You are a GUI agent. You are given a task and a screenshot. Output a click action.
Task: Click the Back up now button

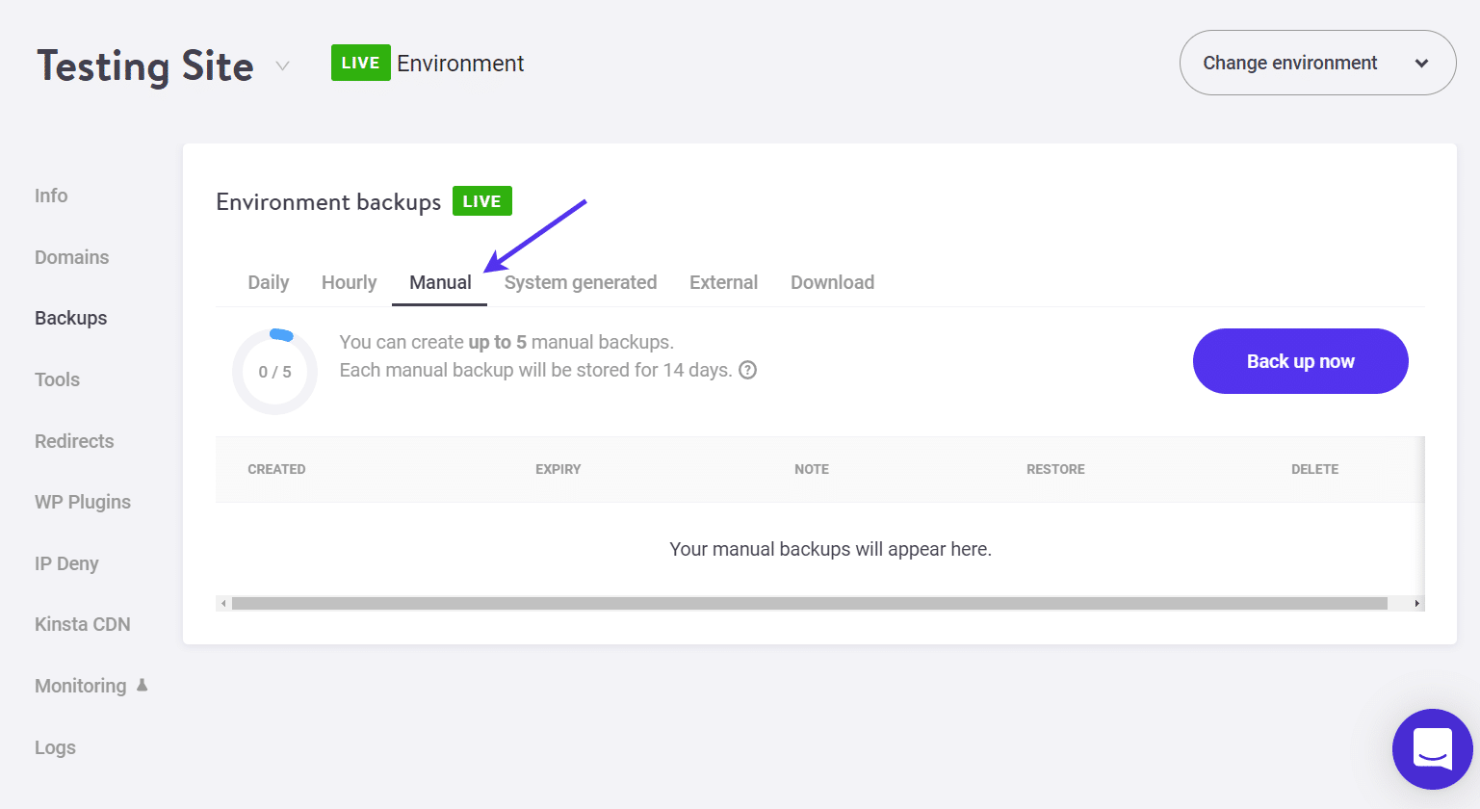pyautogui.click(x=1300, y=361)
